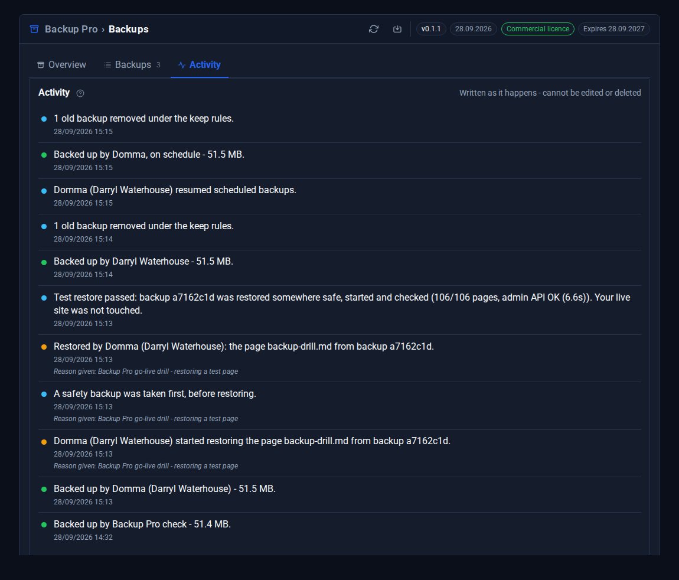679x580 pixels.
Task: Click the Backups tab count badge '3'
Action: 158,65
